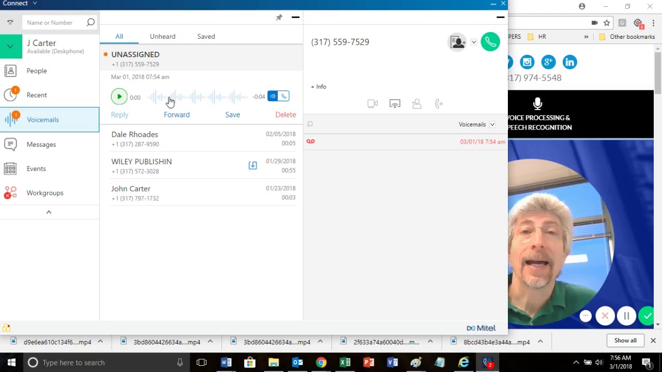
Task: Open WILEY PUBLISHIN voicemail
Action: point(203,166)
